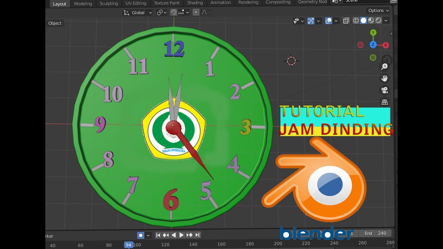Screen dimensions: 443x249
Task: Open the auto keying options dropdown
Action: [x=148, y=236]
